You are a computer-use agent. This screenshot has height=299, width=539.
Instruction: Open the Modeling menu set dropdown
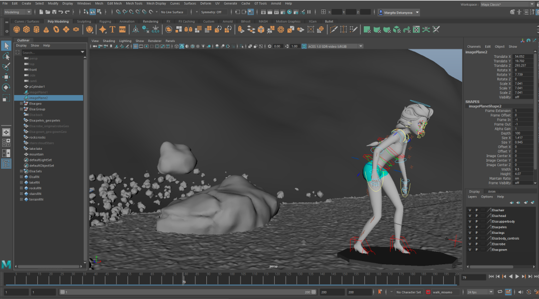[17, 12]
